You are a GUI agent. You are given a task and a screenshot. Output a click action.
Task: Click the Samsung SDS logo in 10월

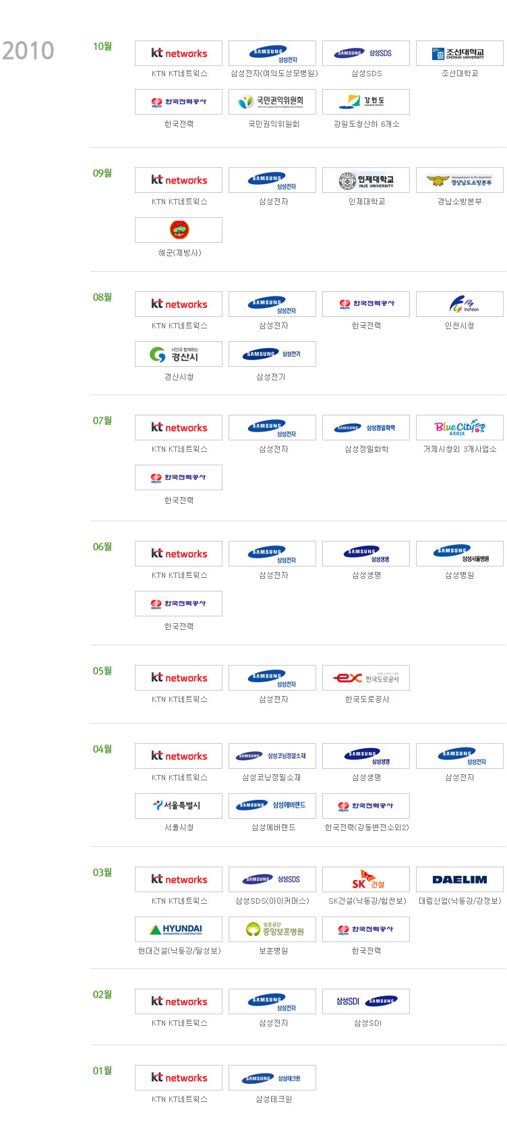click(x=366, y=53)
